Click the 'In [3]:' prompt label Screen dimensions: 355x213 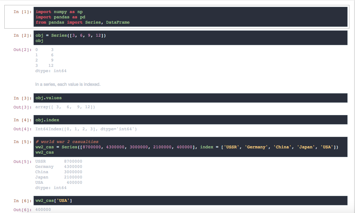click(22, 98)
